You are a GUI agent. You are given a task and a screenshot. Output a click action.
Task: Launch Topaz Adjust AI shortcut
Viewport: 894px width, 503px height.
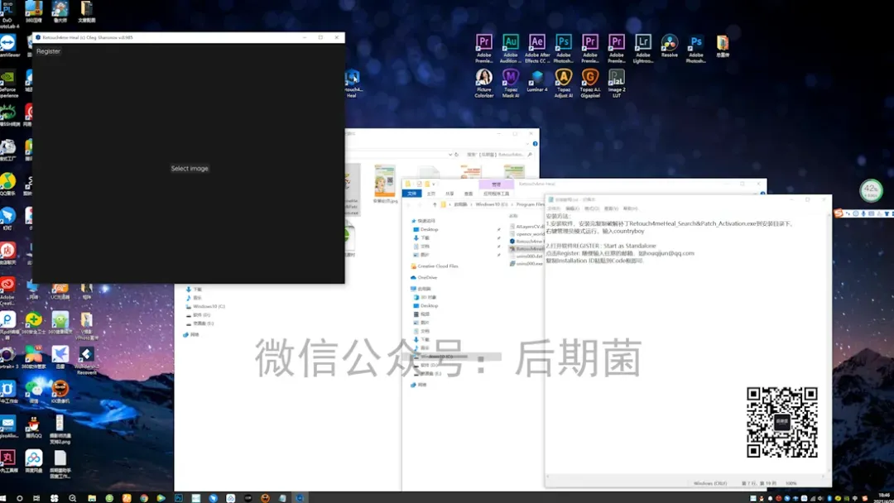(x=564, y=84)
